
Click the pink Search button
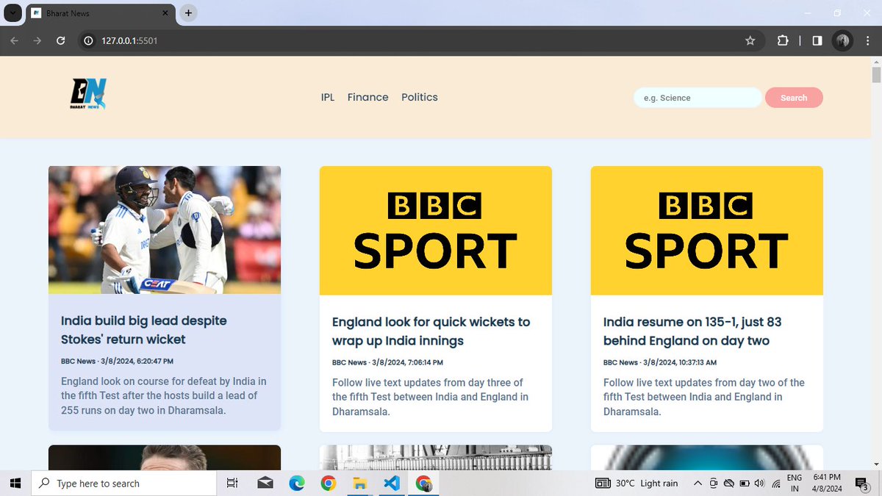794,98
